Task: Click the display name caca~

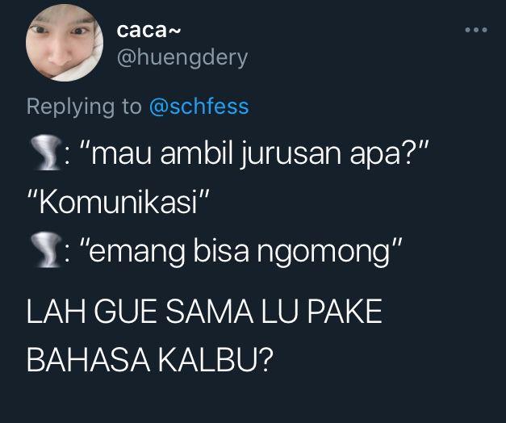Action: (x=148, y=31)
